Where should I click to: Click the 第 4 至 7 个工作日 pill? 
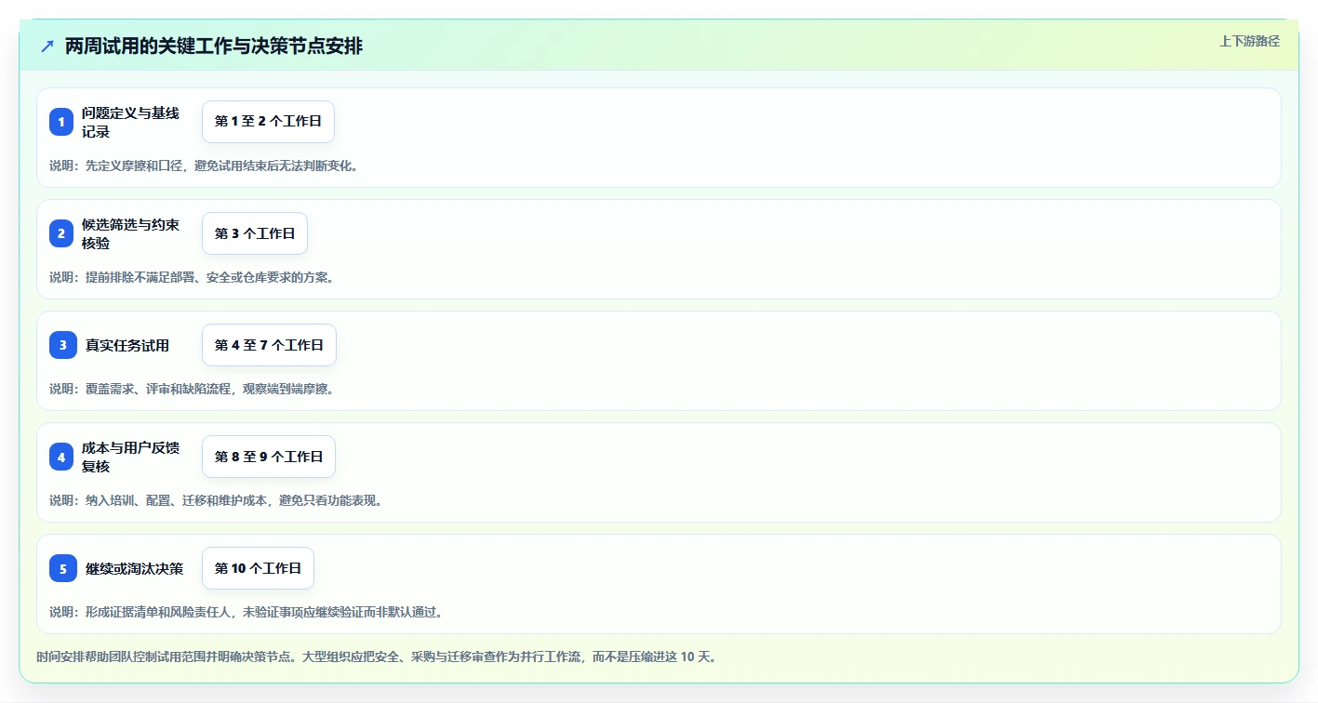coord(269,345)
